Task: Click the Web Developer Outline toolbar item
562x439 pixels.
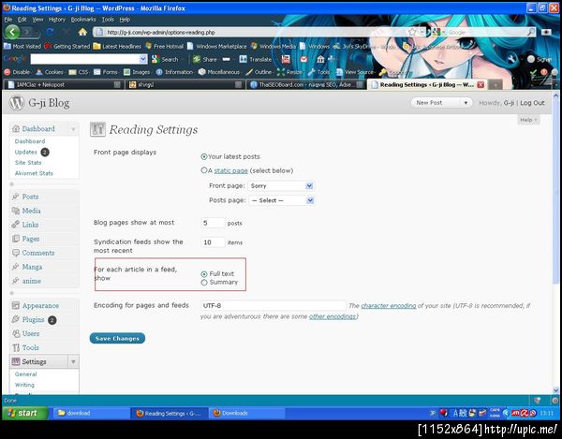Action: [259, 72]
